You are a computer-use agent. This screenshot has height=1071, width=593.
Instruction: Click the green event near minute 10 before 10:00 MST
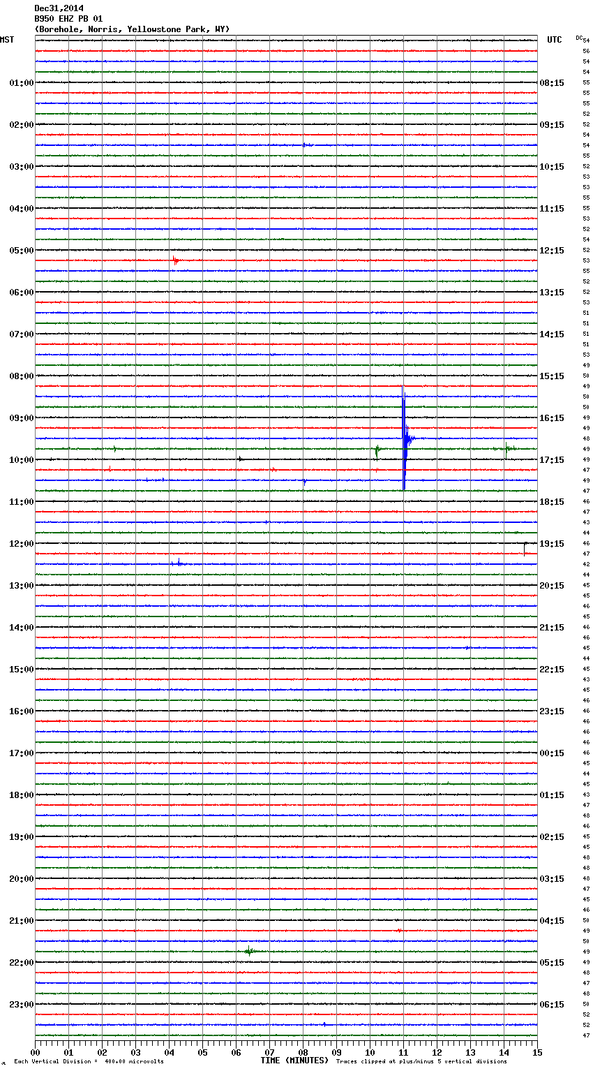377,451
